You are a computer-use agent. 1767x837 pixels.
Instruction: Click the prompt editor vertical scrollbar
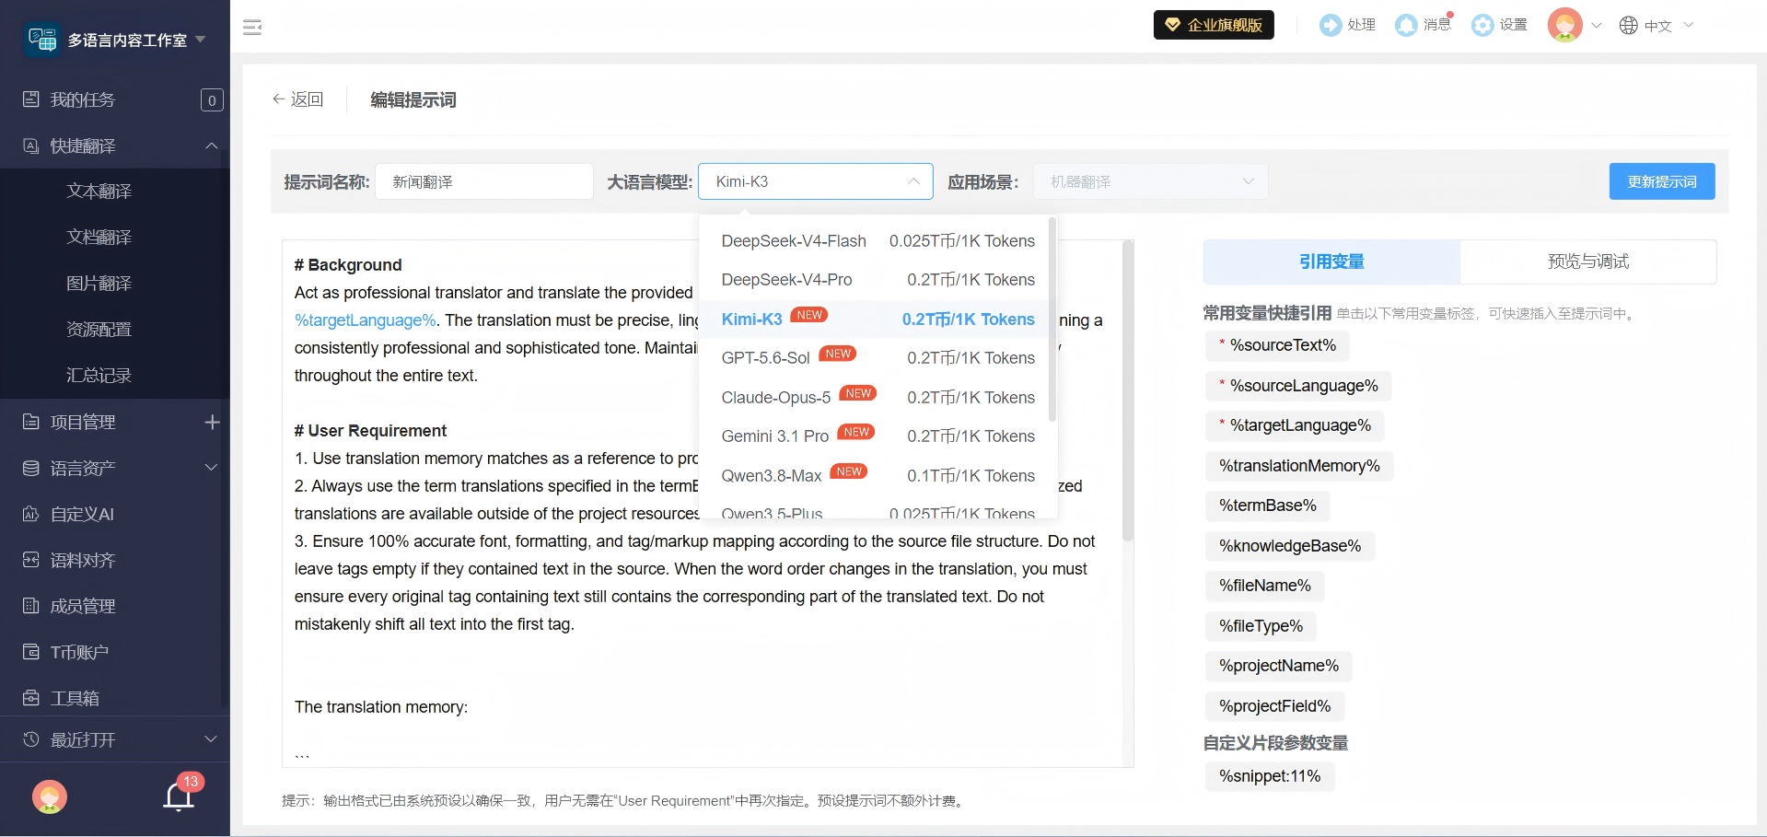pos(1128,390)
